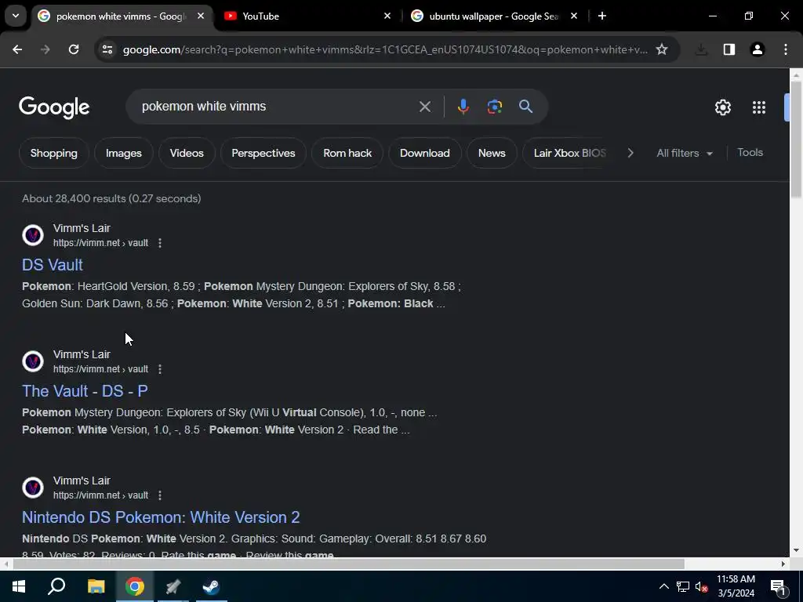Show more filter chips with right chevron
This screenshot has height=602, width=803.
[x=630, y=153]
